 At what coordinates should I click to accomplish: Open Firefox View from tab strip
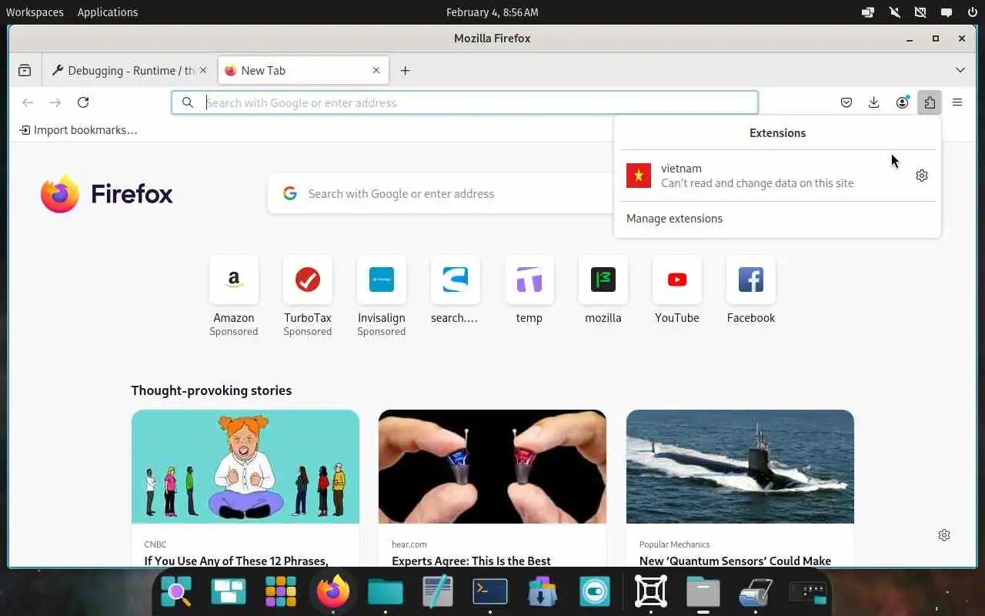(25, 70)
